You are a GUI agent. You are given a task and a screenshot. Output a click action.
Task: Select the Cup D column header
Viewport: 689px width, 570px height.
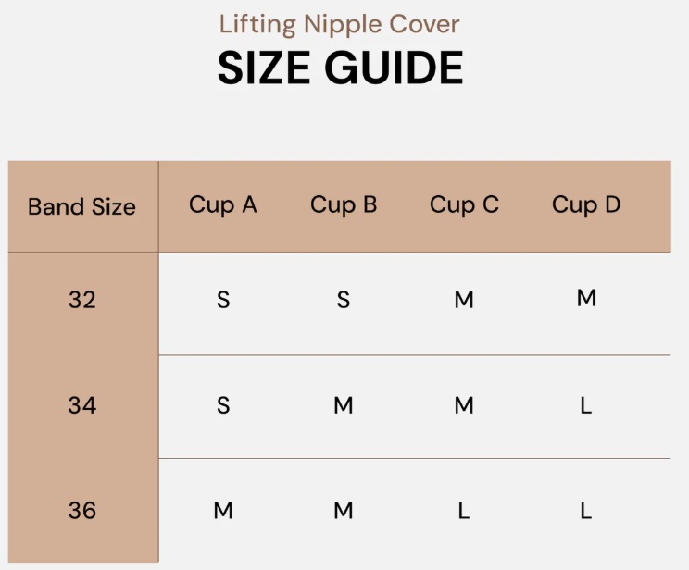pos(586,204)
